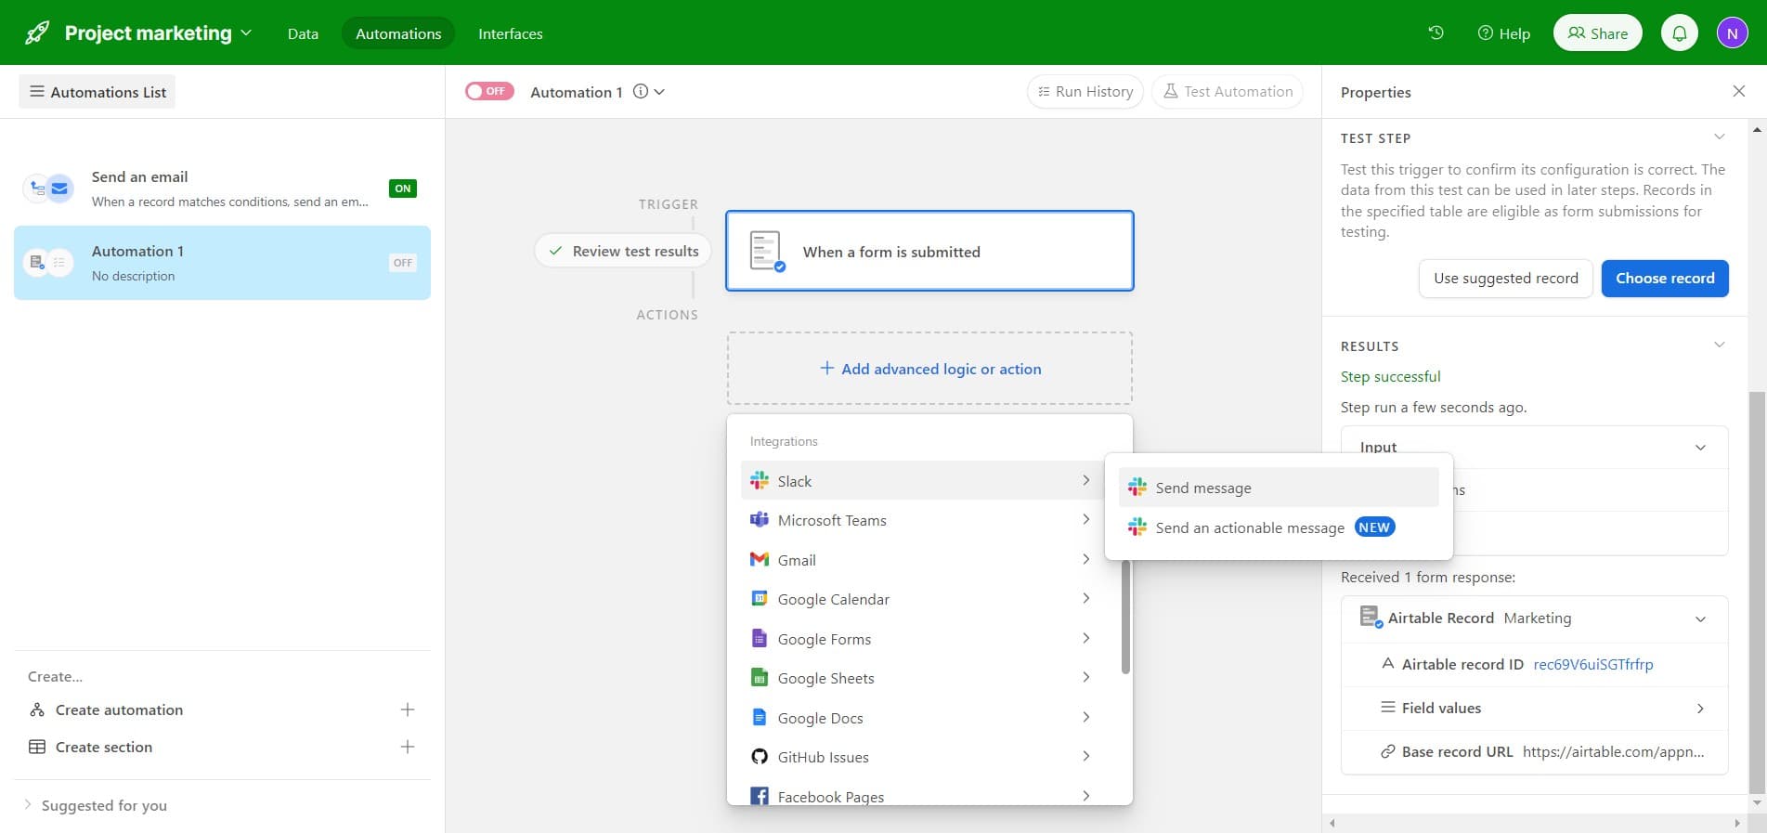Click Review test results button
The width and height of the screenshot is (1767, 833).
tap(623, 251)
